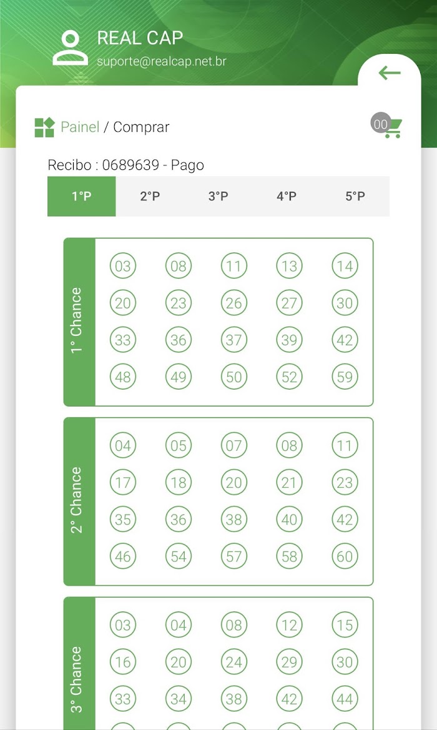Tap number 59 in 1° Chance
This screenshot has width=437, height=730.
click(345, 377)
